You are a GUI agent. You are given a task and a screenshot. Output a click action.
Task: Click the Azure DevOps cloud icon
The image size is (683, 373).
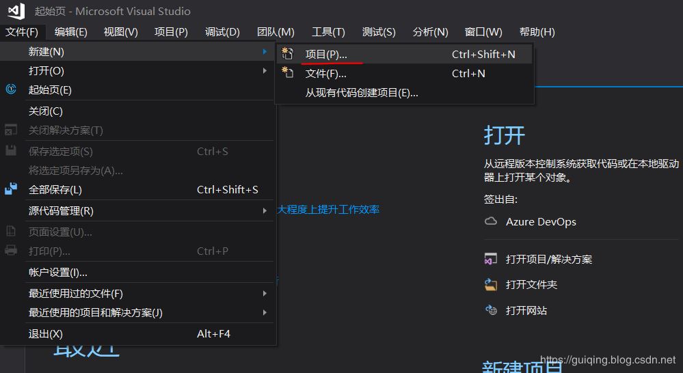click(491, 221)
